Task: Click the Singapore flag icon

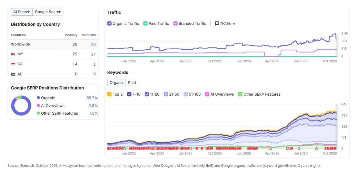Action: [13, 64]
